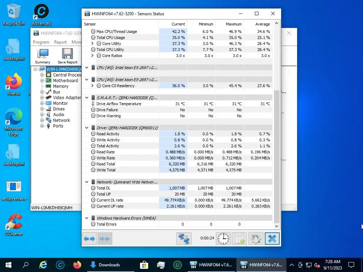Expand the Core C0 Residency row
Screen dimensions: 363x272
pos(93,86)
